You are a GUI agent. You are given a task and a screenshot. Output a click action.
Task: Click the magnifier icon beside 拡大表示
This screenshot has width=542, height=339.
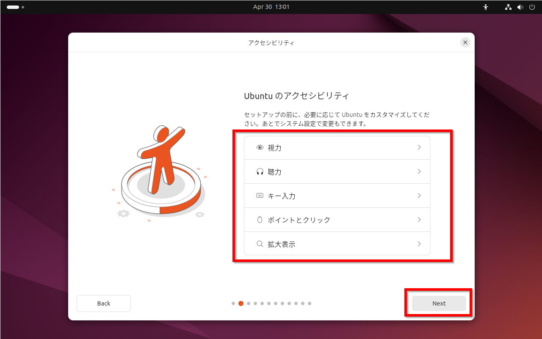[x=260, y=244]
